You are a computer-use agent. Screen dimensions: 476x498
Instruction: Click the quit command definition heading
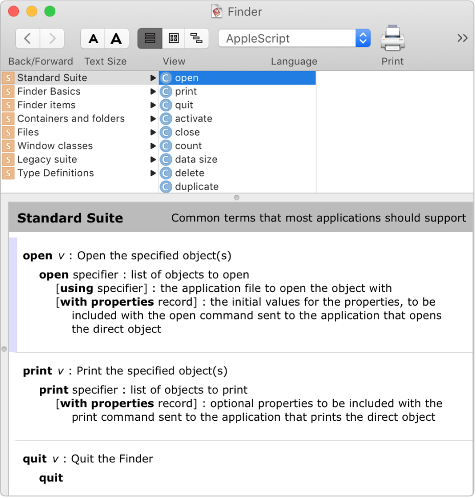(x=88, y=459)
